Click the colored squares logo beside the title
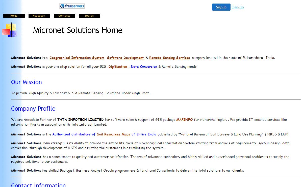The image size is (303, 187). (x=9, y=30)
